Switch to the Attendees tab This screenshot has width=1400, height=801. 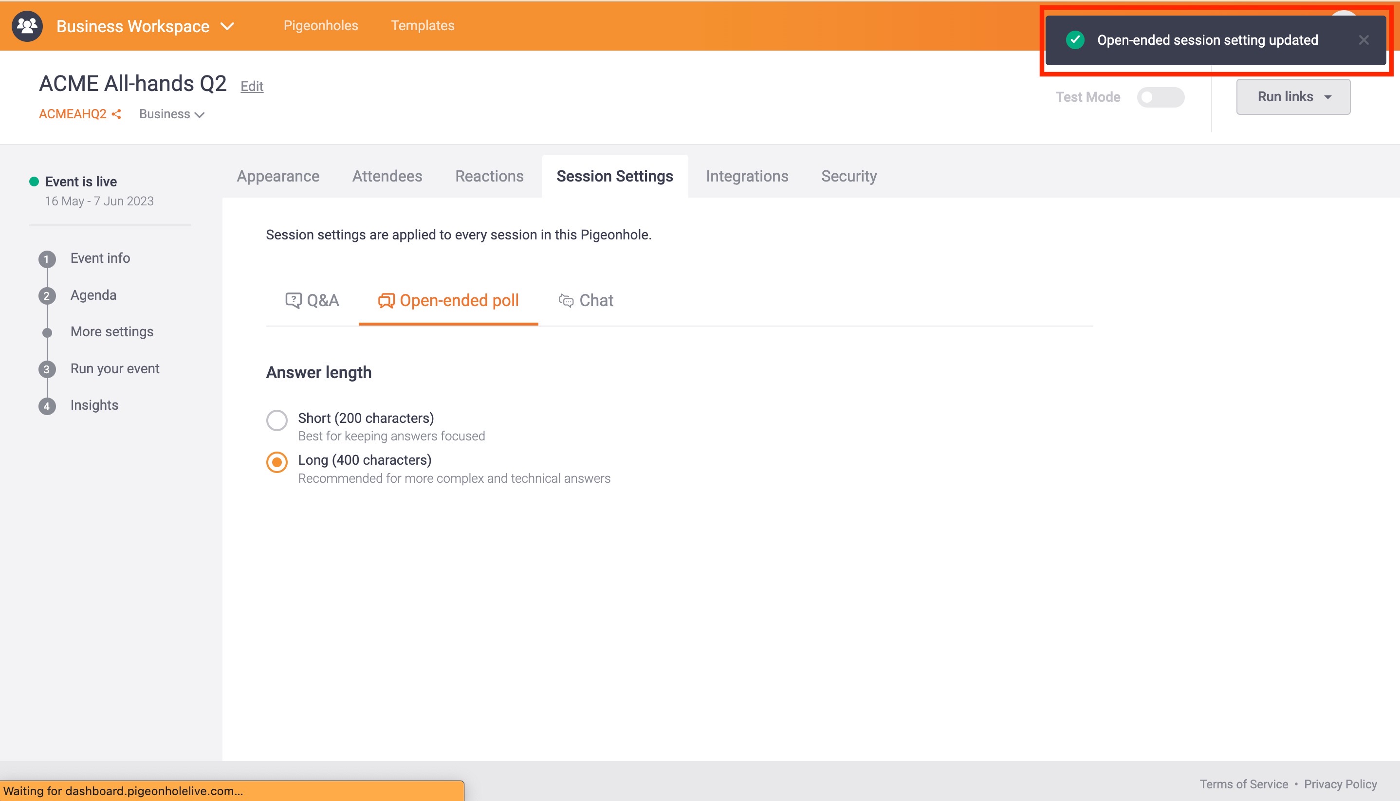(x=387, y=176)
